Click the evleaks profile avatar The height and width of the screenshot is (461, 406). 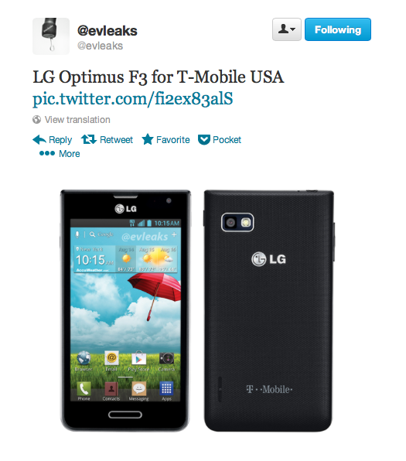[51, 36]
